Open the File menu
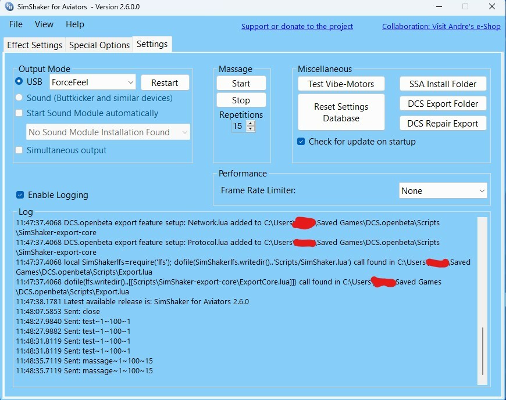506x400 pixels. coord(16,24)
